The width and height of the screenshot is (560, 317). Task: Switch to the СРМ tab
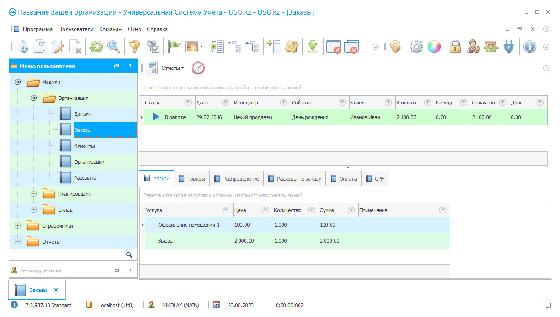(x=375, y=179)
